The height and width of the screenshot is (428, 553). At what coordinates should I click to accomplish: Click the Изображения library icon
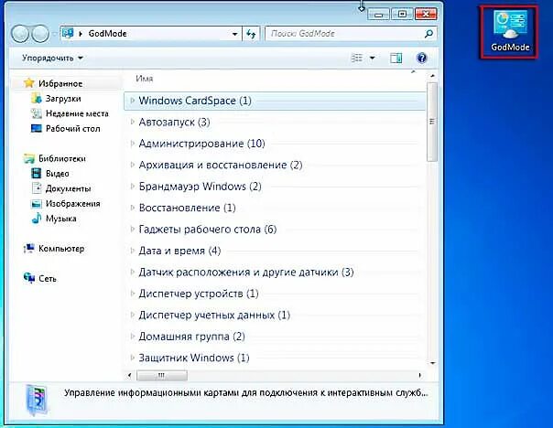pos(36,204)
